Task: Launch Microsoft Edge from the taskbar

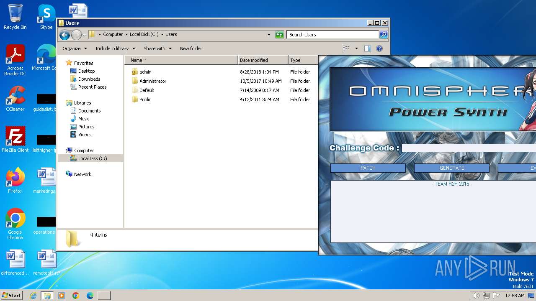Action: [x=90, y=296]
